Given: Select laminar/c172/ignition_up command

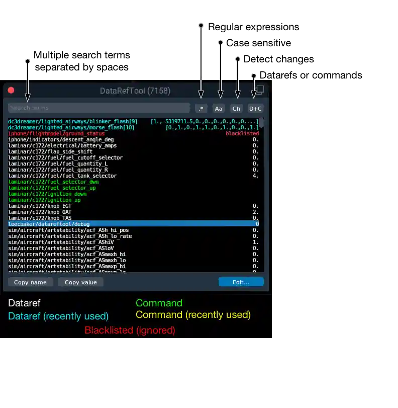Looking at the screenshot, I should 133,200.
